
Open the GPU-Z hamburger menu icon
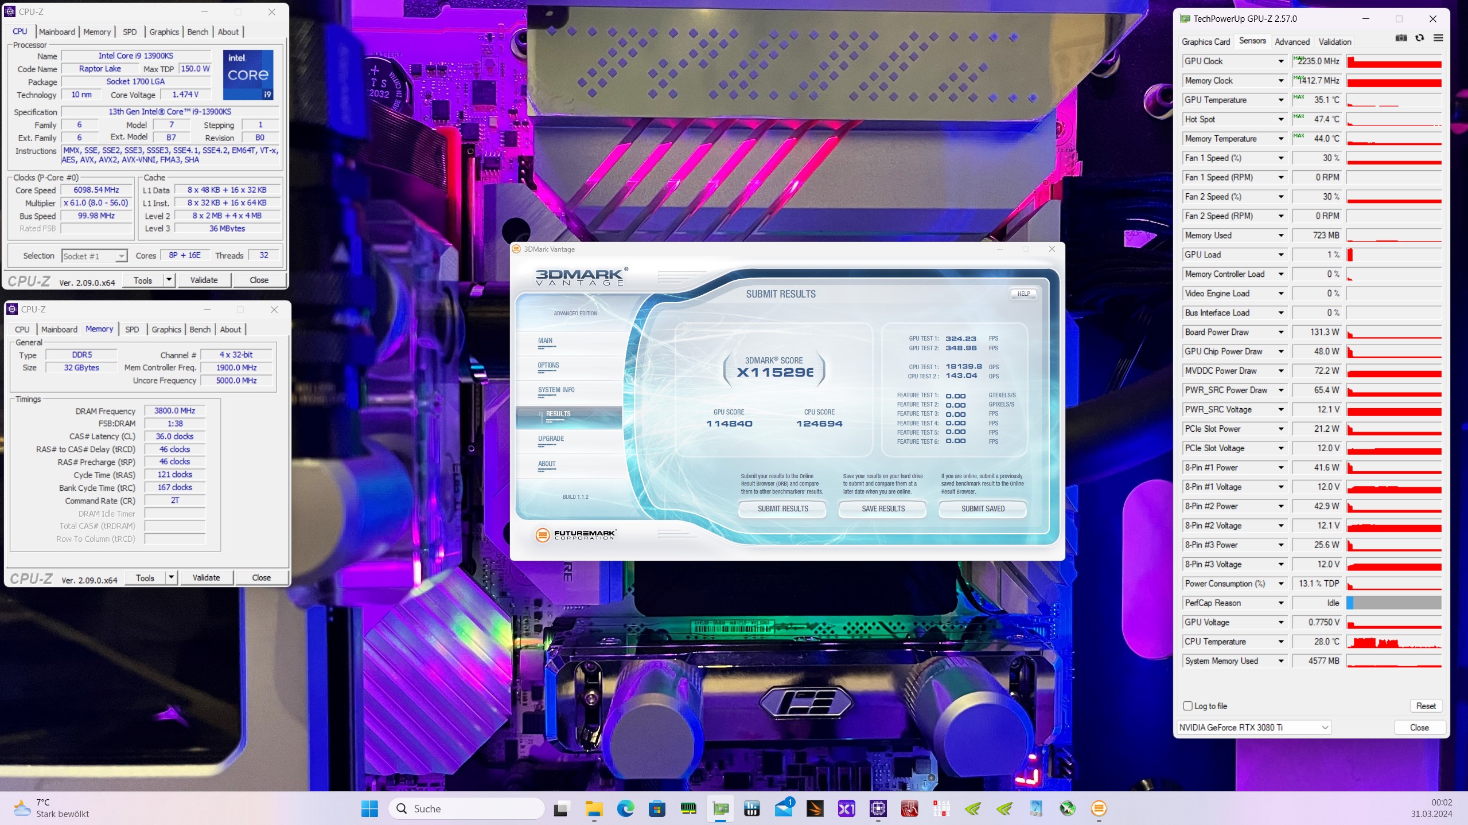tap(1438, 38)
